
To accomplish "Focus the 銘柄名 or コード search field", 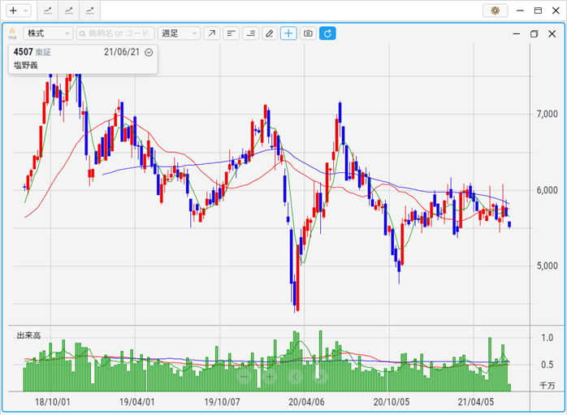I will click(x=115, y=33).
